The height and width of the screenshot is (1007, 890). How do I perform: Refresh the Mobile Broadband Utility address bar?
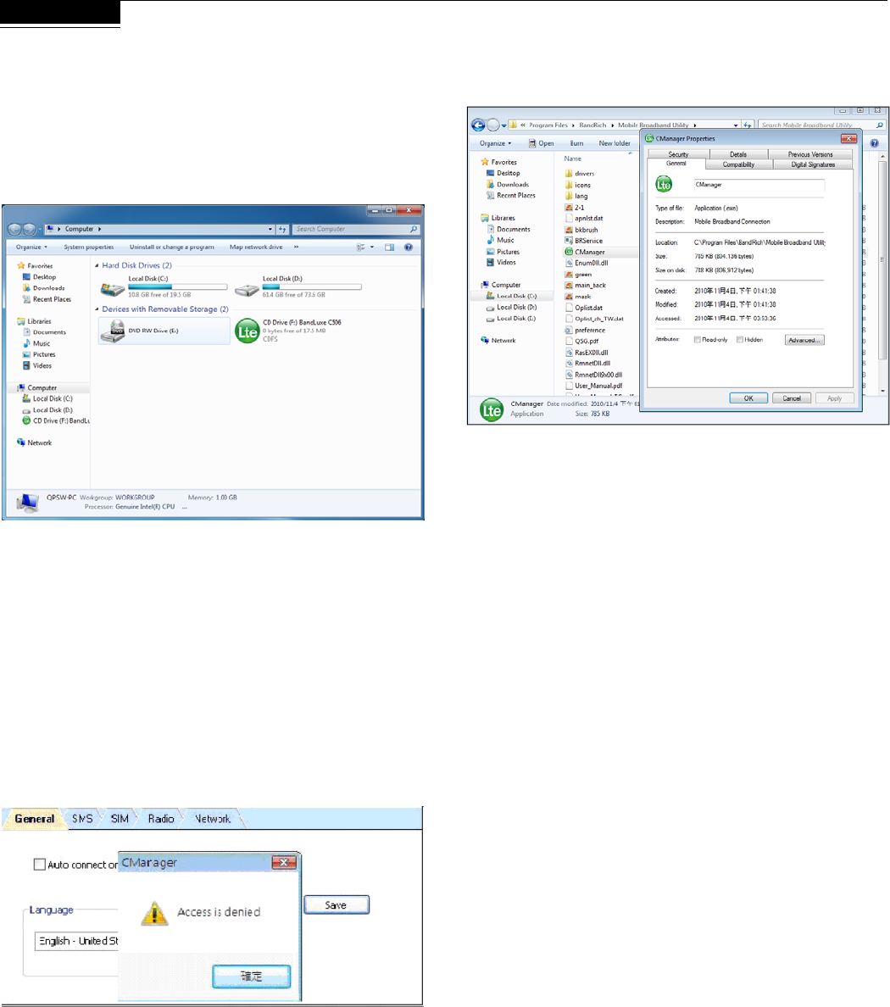click(748, 125)
